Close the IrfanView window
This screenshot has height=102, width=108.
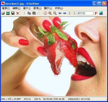point(104,4)
